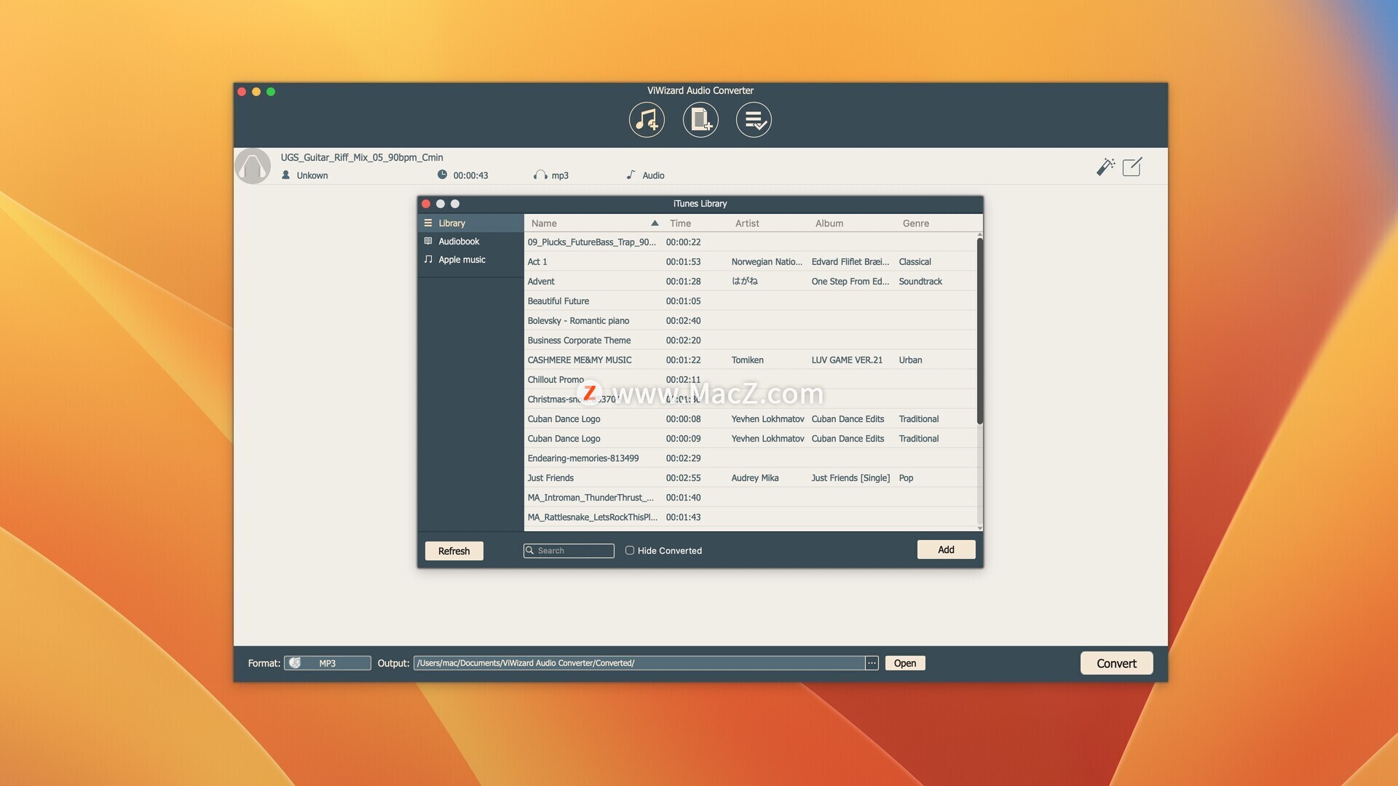Click the Search input field
The width and height of the screenshot is (1398, 786).
(569, 550)
